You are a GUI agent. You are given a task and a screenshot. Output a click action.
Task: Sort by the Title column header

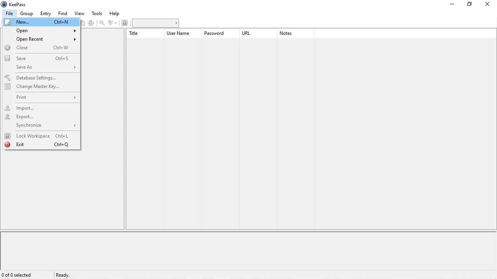pyautogui.click(x=145, y=33)
